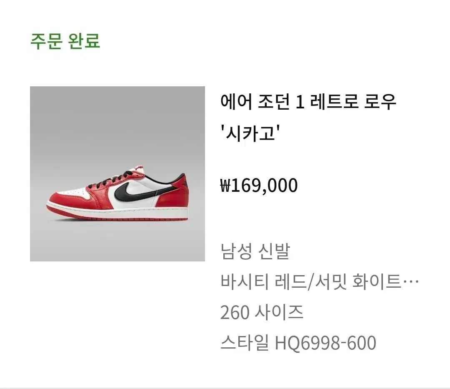This screenshot has width=450, height=389.
Task: Click the '시카고' colorway name
Action: tap(249, 134)
